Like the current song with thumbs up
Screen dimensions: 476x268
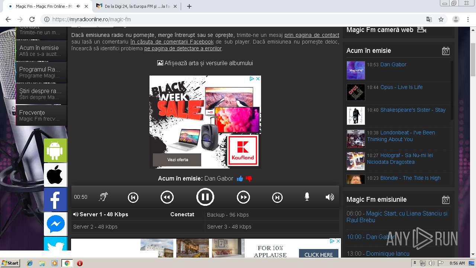(x=240, y=179)
